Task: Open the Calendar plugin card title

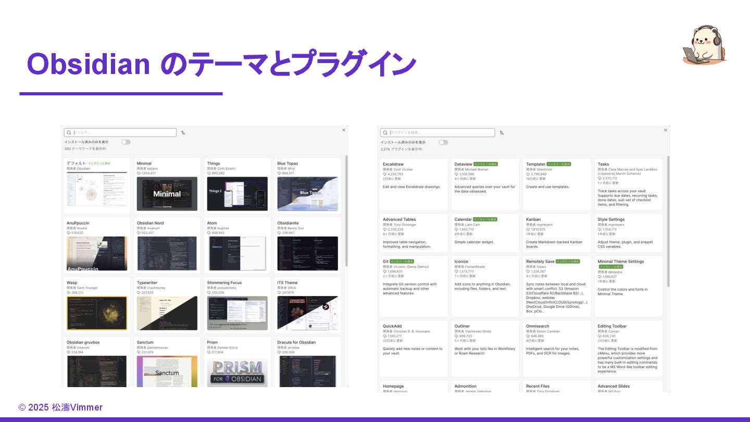Action: [x=463, y=219]
